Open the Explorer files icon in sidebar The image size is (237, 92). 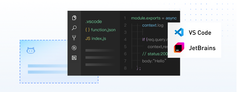[x=74, y=18]
